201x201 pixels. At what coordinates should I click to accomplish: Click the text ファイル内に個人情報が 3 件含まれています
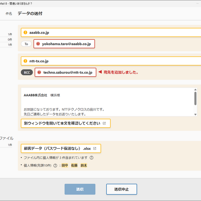click(x=56, y=158)
